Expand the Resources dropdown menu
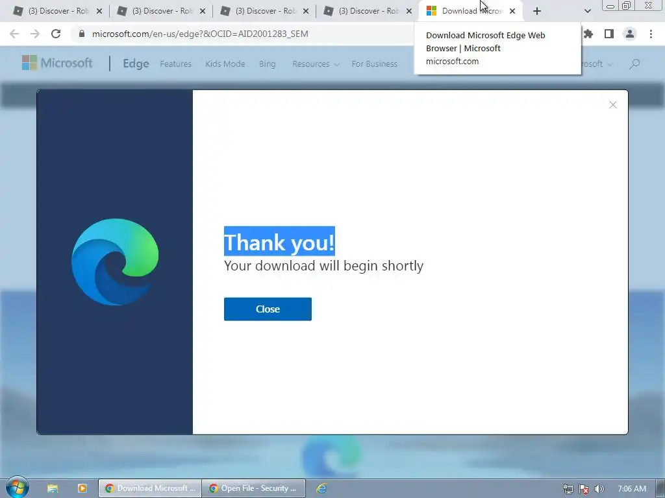 [316, 64]
